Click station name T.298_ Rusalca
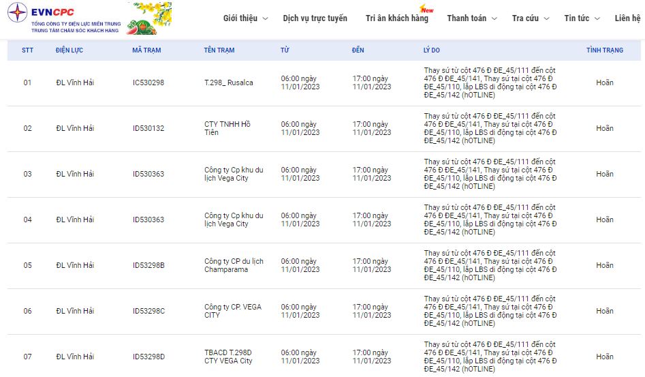 click(228, 82)
